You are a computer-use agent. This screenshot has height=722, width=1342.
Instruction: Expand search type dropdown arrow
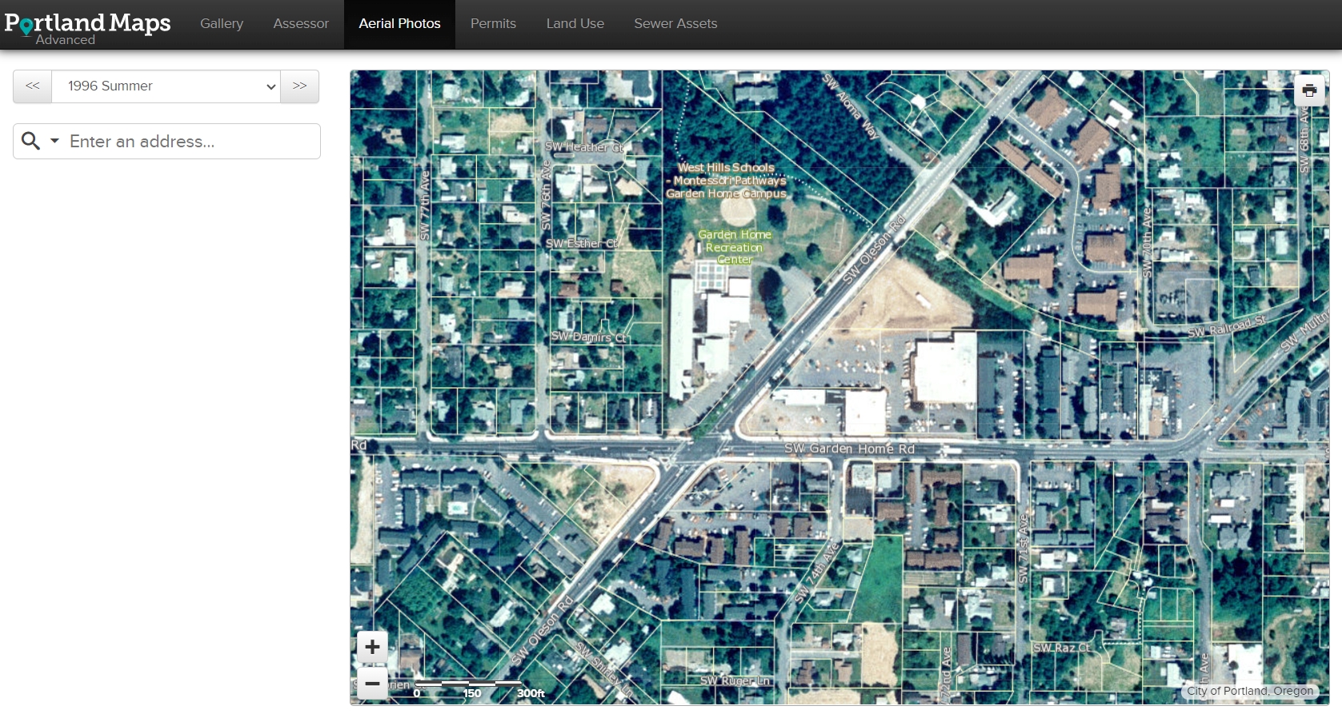click(x=54, y=141)
